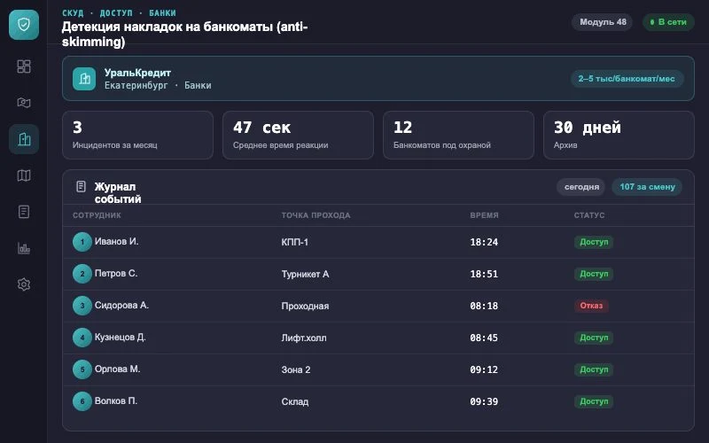The width and height of the screenshot is (709, 443).
Task: Click avatar 1 next to Иванов И.
Action: coord(82,242)
